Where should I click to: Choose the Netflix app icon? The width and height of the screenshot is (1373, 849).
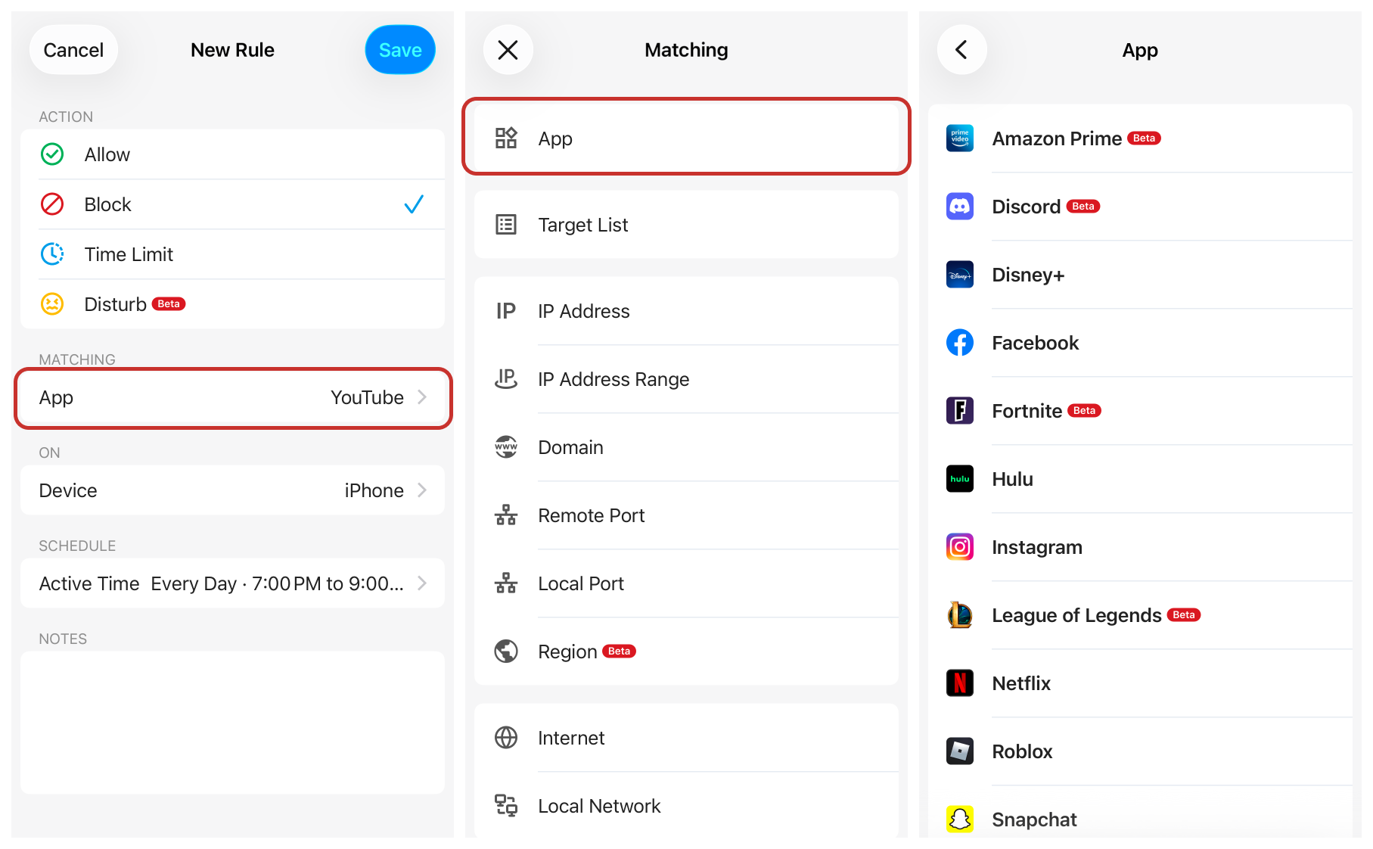959,683
